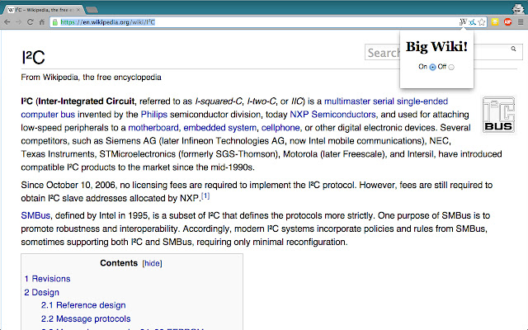Open the home page via house icon
The width and height of the screenshot is (528, 330).
(x=42, y=22)
